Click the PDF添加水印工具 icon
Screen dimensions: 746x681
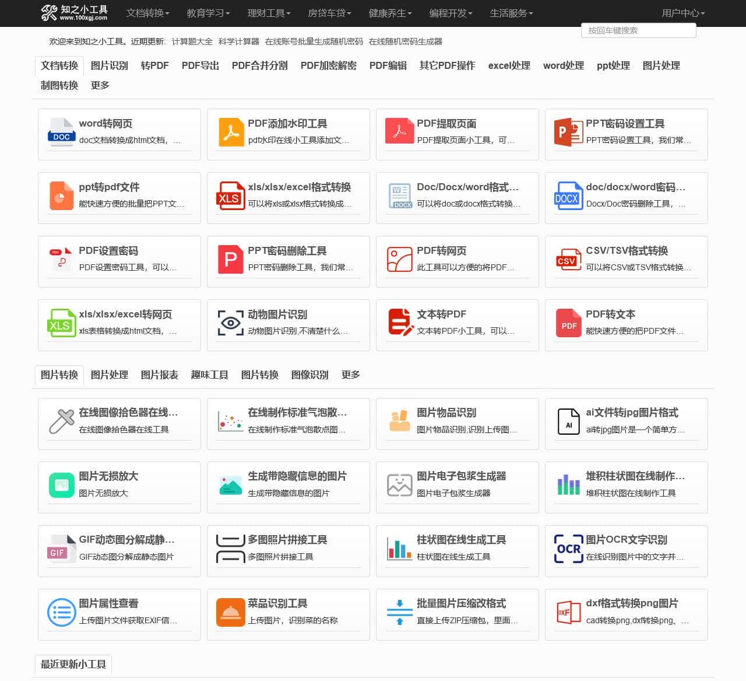point(230,132)
